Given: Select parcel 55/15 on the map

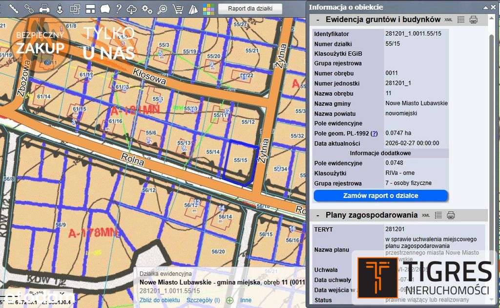Looking at the screenshot, I should tap(240, 160).
